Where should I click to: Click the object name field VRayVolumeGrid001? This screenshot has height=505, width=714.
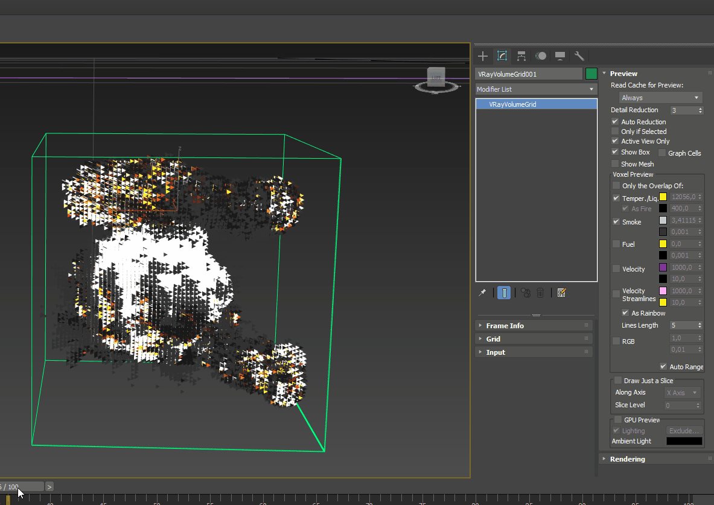[x=529, y=74]
